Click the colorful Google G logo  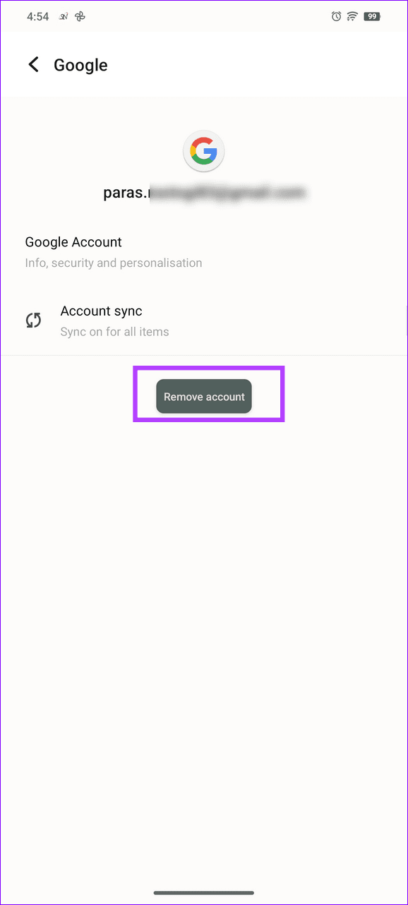(x=204, y=151)
